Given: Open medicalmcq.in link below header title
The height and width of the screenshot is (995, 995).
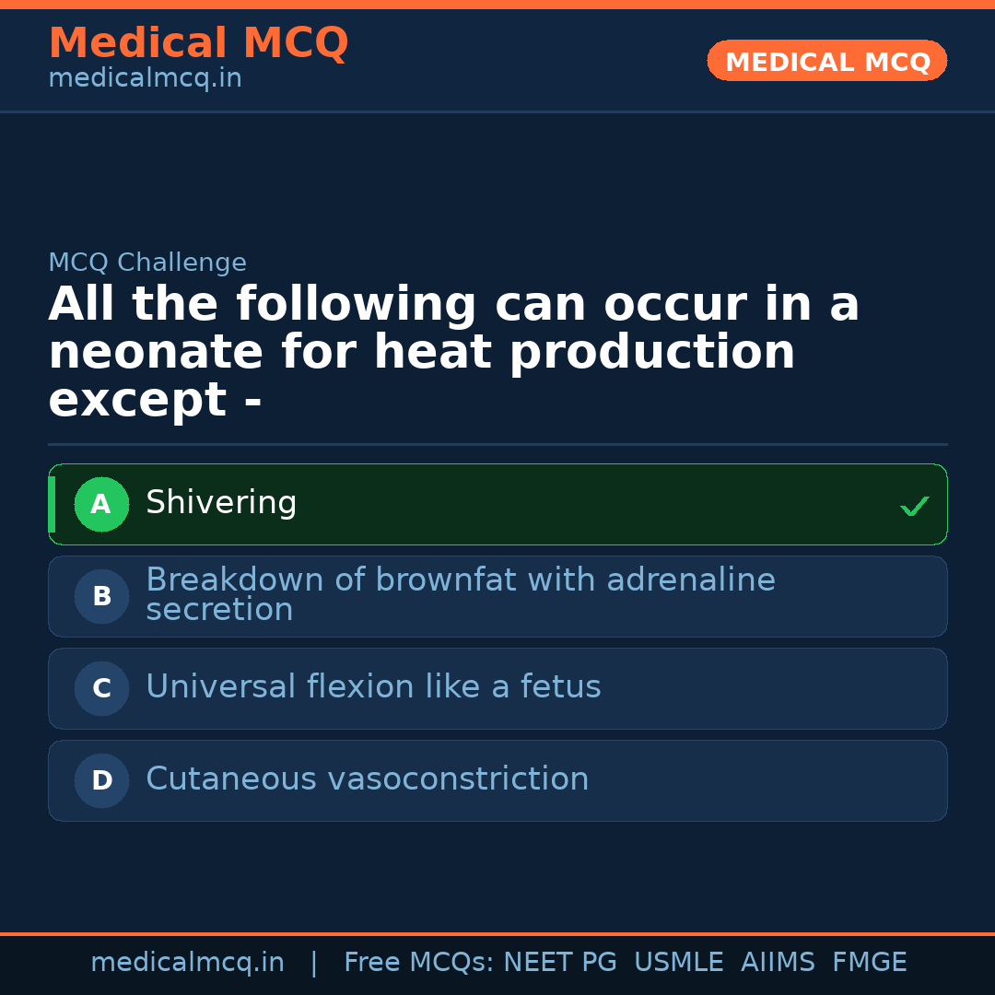Looking at the screenshot, I should click(145, 79).
